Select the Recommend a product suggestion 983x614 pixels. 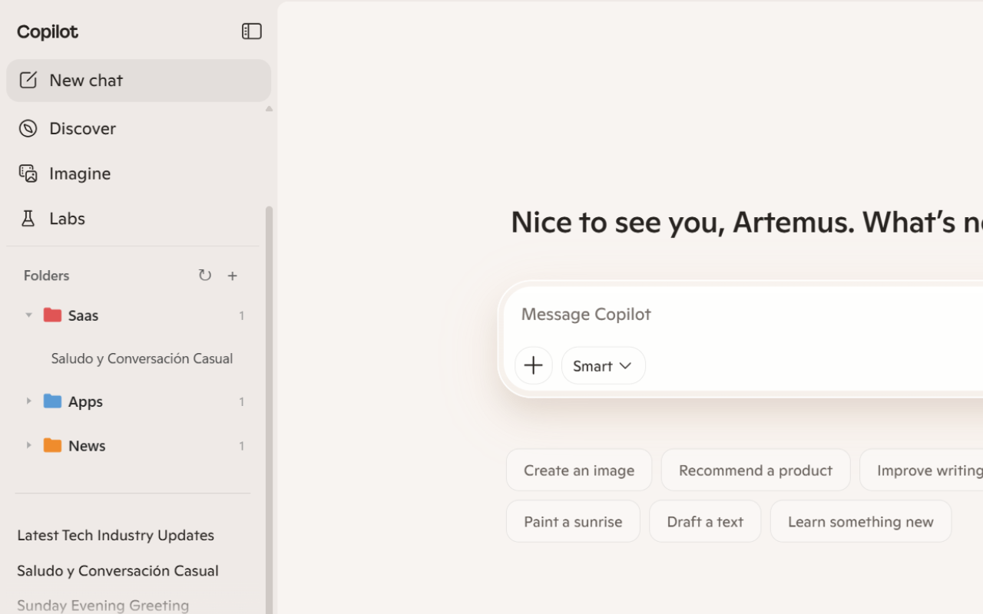pos(756,470)
